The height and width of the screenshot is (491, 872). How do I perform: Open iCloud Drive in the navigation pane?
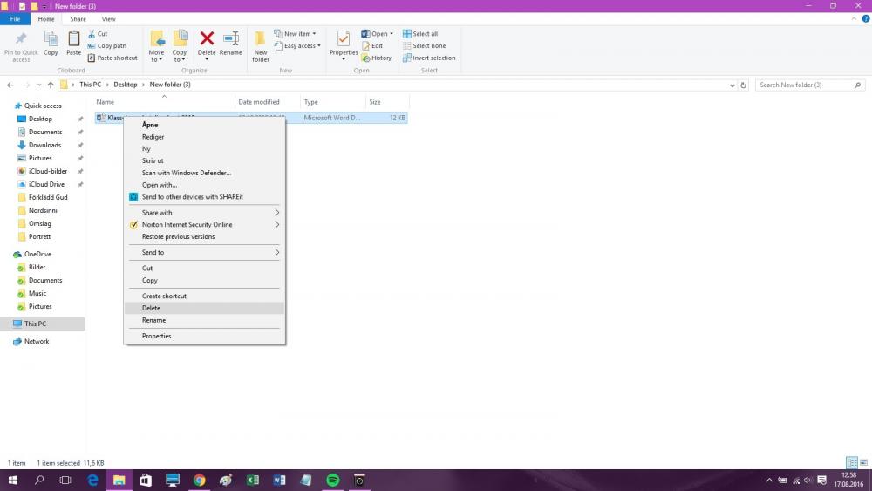tap(46, 184)
